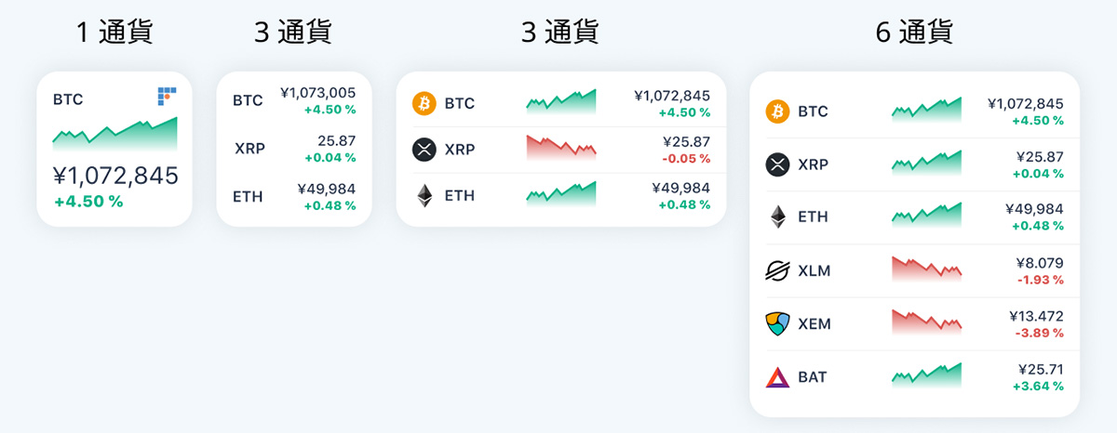Click the NEM XEM icon
This screenshot has height=433, width=1117.
coord(777,324)
